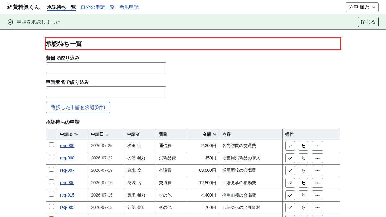Send back req-007 with return arrow icon
This screenshot has height=217, width=386.
click(x=303, y=171)
